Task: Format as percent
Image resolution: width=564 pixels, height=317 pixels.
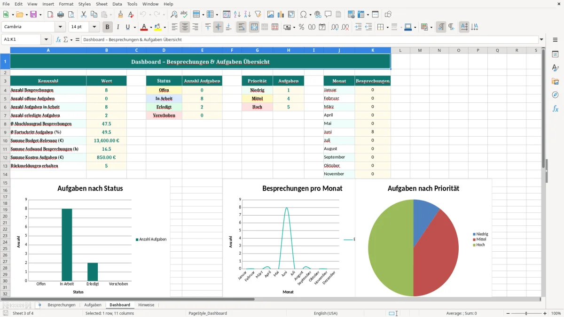Action: pyautogui.click(x=301, y=27)
